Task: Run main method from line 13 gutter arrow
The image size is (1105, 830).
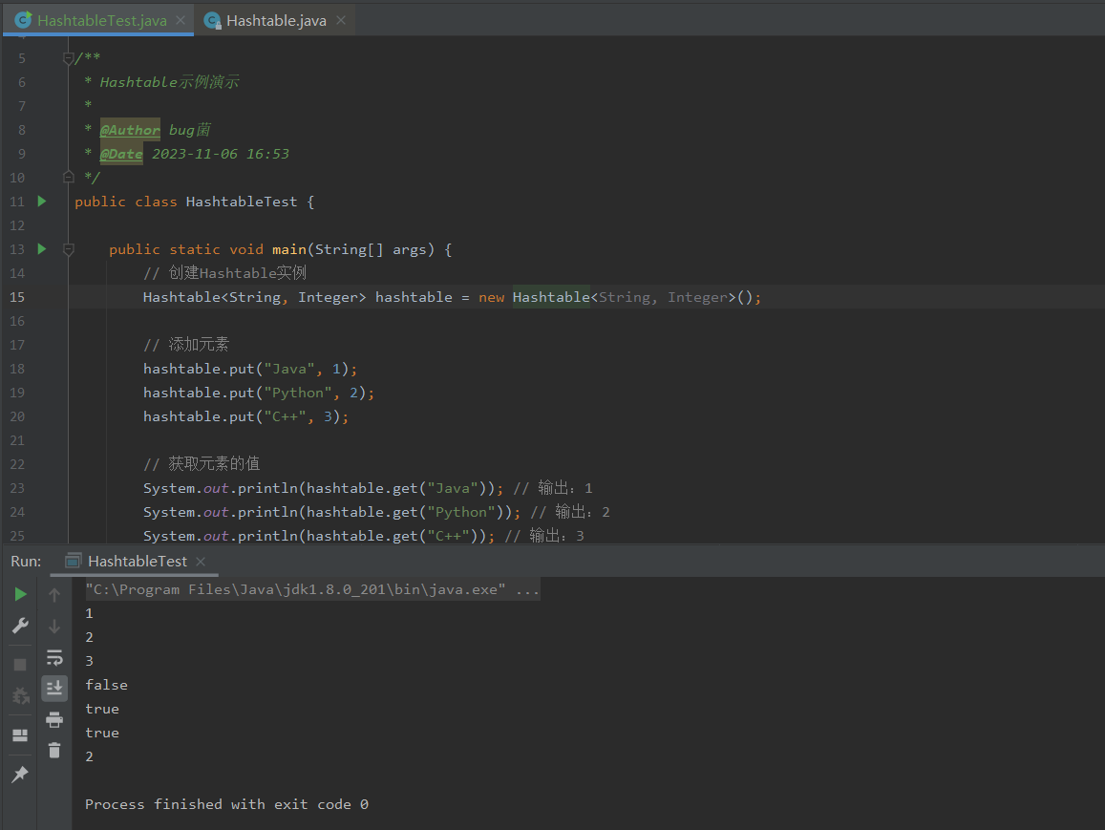Action: 42,248
